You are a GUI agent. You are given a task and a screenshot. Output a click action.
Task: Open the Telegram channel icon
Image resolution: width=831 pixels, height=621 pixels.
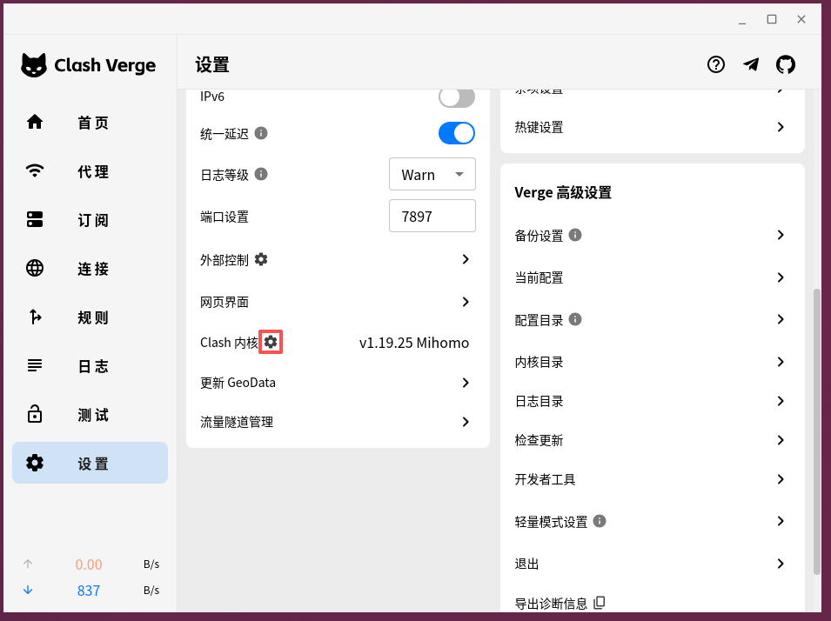tap(750, 64)
